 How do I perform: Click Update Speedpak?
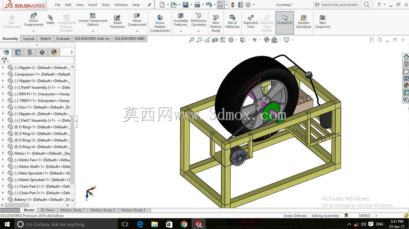pos(304,22)
